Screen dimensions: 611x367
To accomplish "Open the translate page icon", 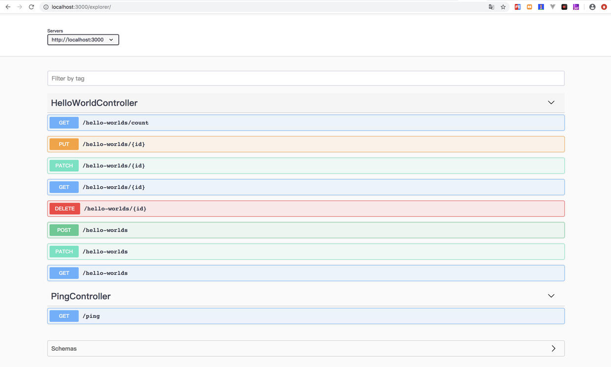I will point(491,7).
